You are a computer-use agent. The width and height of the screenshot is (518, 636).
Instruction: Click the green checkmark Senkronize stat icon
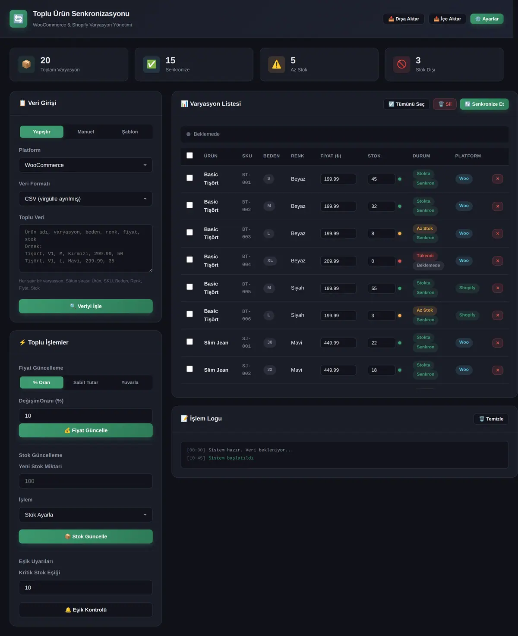click(152, 64)
